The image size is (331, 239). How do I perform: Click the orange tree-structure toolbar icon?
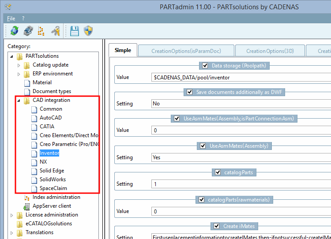tap(41, 31)
